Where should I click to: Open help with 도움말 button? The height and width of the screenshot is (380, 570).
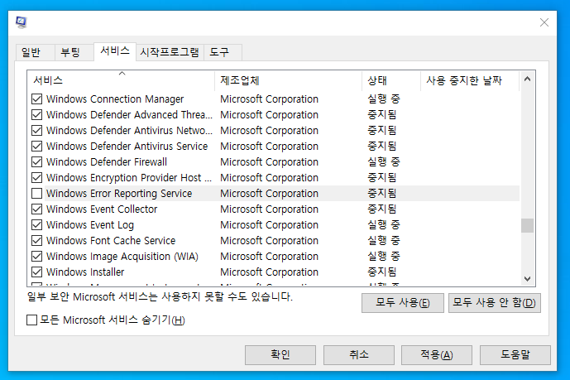click(x=515, y=355)
